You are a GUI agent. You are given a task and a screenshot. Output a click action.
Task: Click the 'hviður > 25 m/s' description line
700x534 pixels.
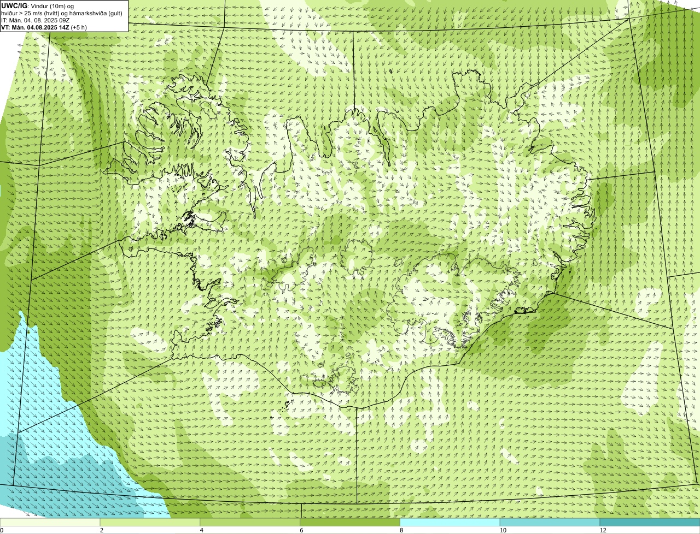62,13
